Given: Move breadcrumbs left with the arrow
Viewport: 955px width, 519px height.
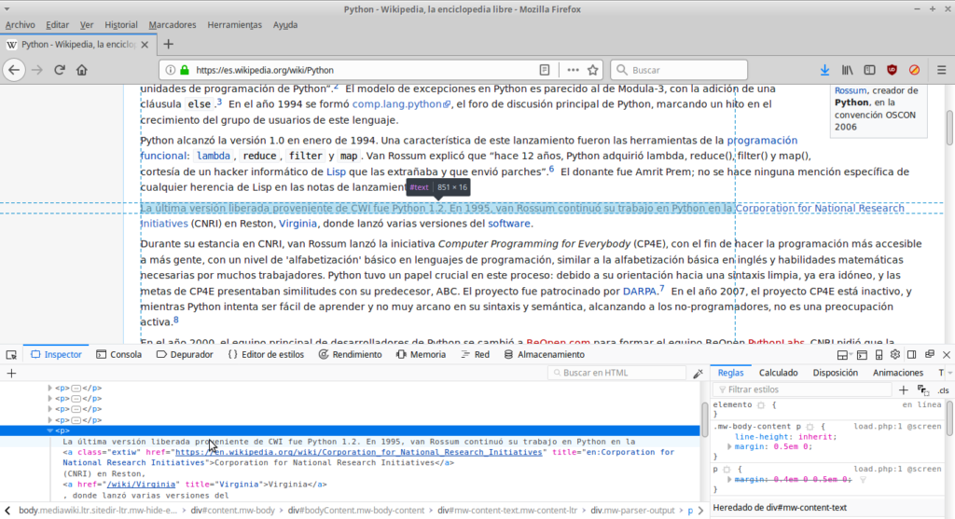Looking at the screenshot, I should (x=7, y=511).
